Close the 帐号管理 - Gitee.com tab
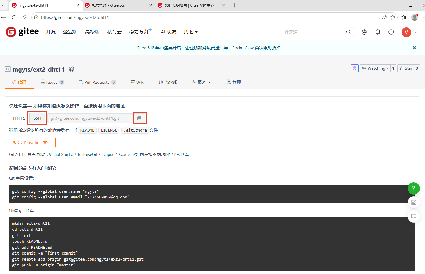Image resolution: width=425 pixels, height=274 pixels. tap(151, 5)
